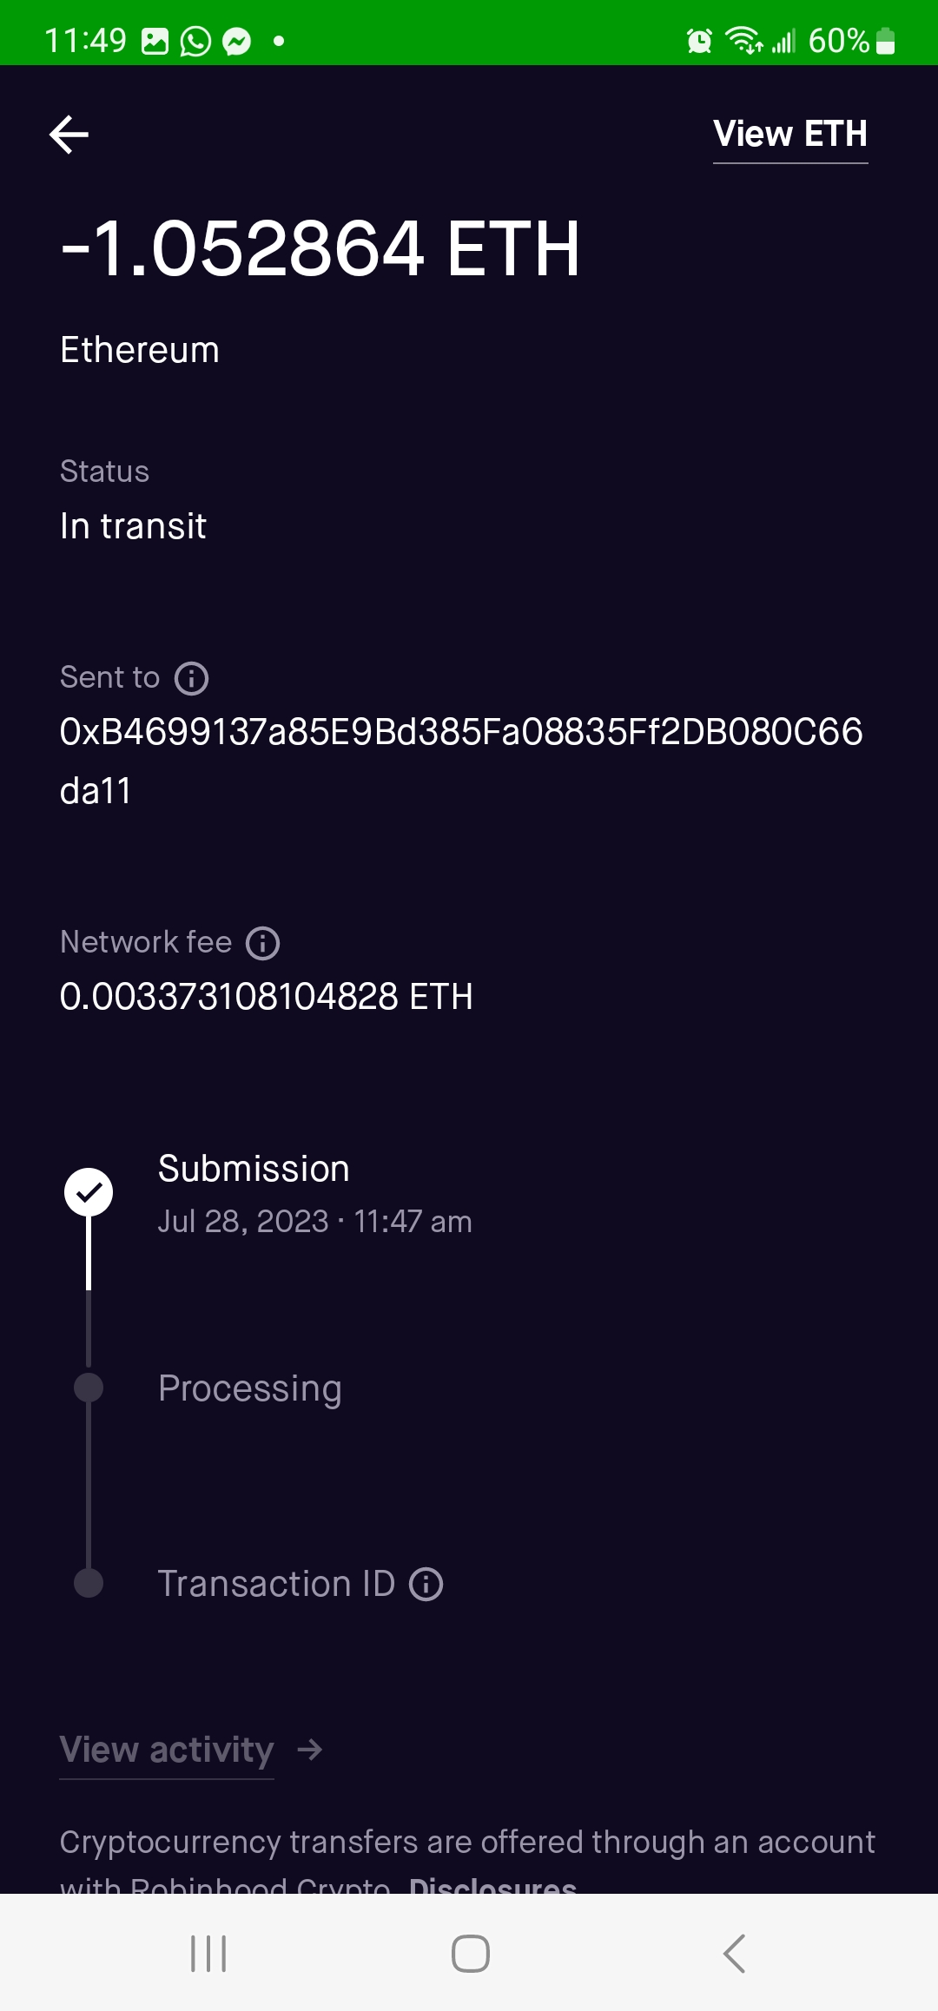Open the Disclosures link
The width and height of the screenshot is (938, 2011).
492,1884
